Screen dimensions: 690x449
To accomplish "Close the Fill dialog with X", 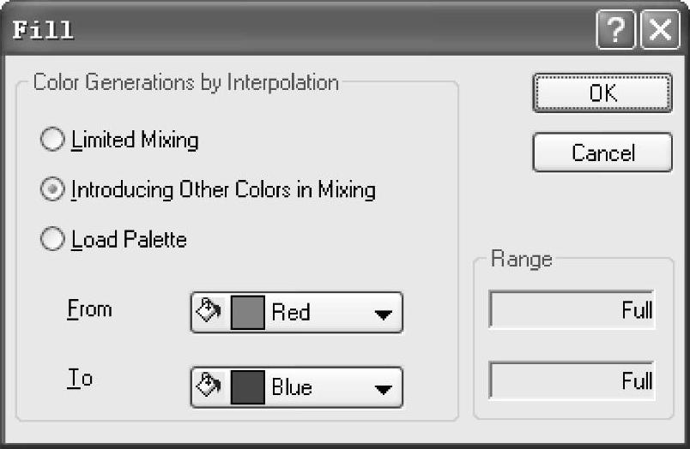I will (661, 30).
